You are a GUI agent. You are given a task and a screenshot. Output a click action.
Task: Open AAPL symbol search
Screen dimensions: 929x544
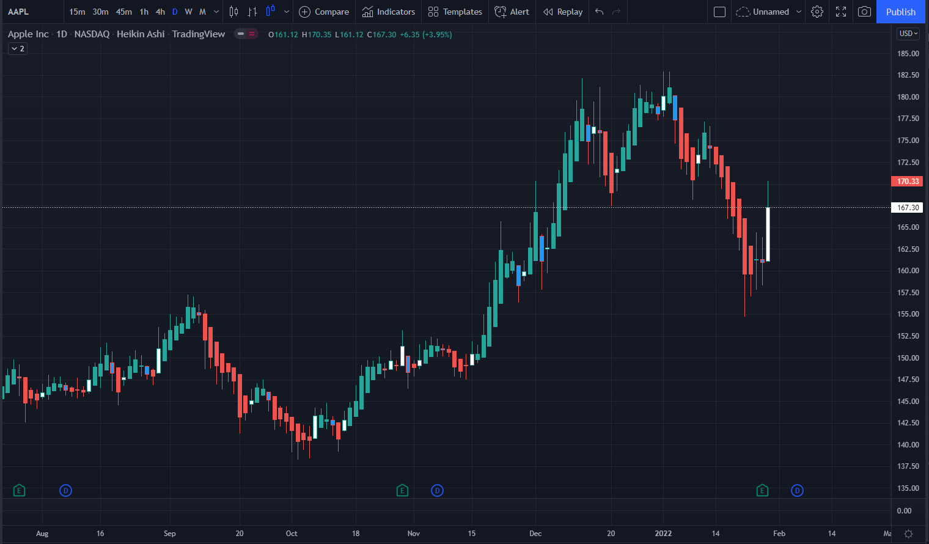pos(18,12)
